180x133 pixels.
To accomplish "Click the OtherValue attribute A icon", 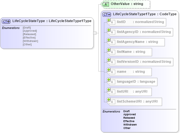I will point(105,4).
